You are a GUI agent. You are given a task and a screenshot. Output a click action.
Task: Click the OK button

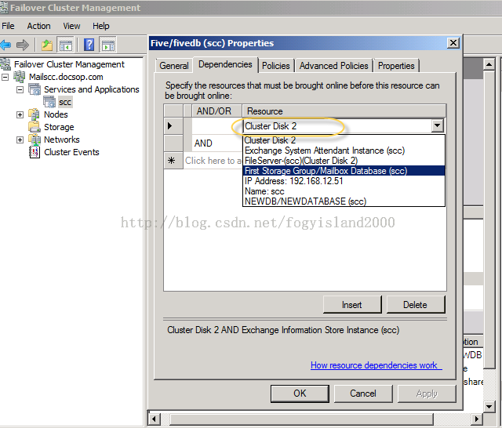(x=300, y=394)
